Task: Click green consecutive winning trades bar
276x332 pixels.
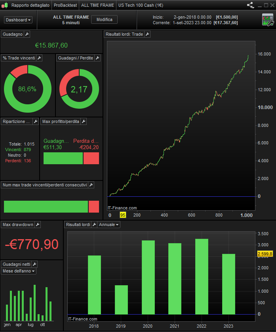Action: click(x=46, y=207)
